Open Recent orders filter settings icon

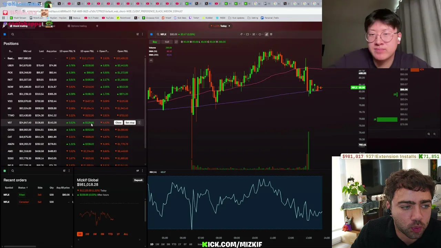tap(64, 171)
